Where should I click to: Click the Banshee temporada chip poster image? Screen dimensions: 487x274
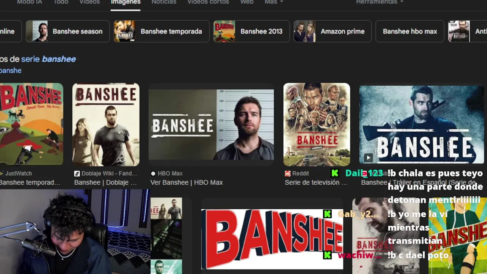124,31
